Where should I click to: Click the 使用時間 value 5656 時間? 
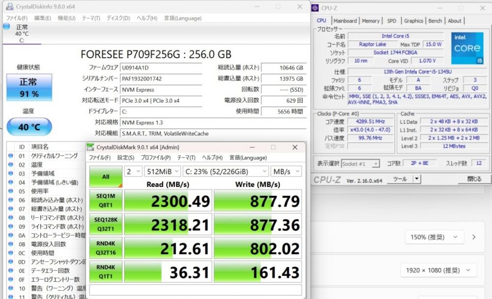284,111
